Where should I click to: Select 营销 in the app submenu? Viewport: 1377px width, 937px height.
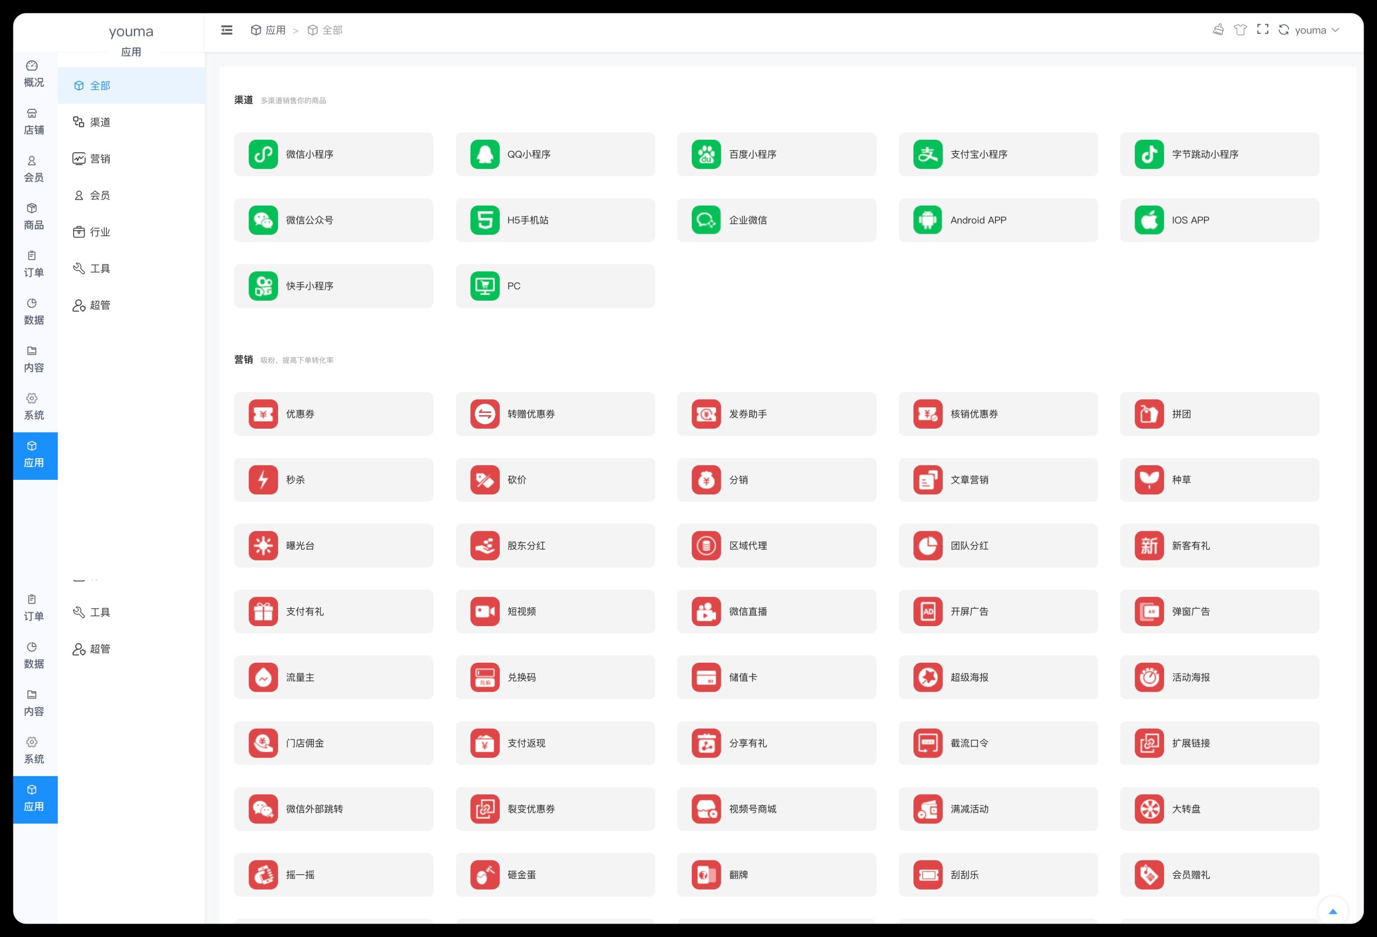100,159
